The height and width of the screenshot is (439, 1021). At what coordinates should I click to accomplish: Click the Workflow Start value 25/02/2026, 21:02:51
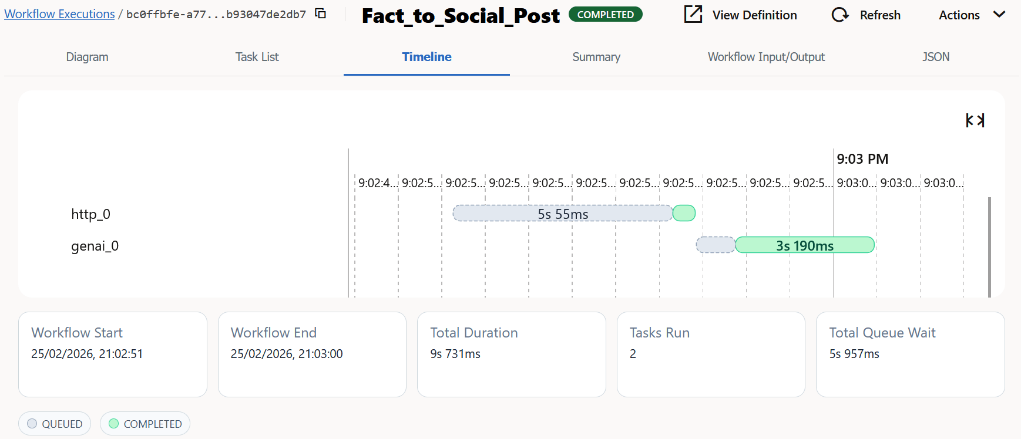click(x=87, y=354)
